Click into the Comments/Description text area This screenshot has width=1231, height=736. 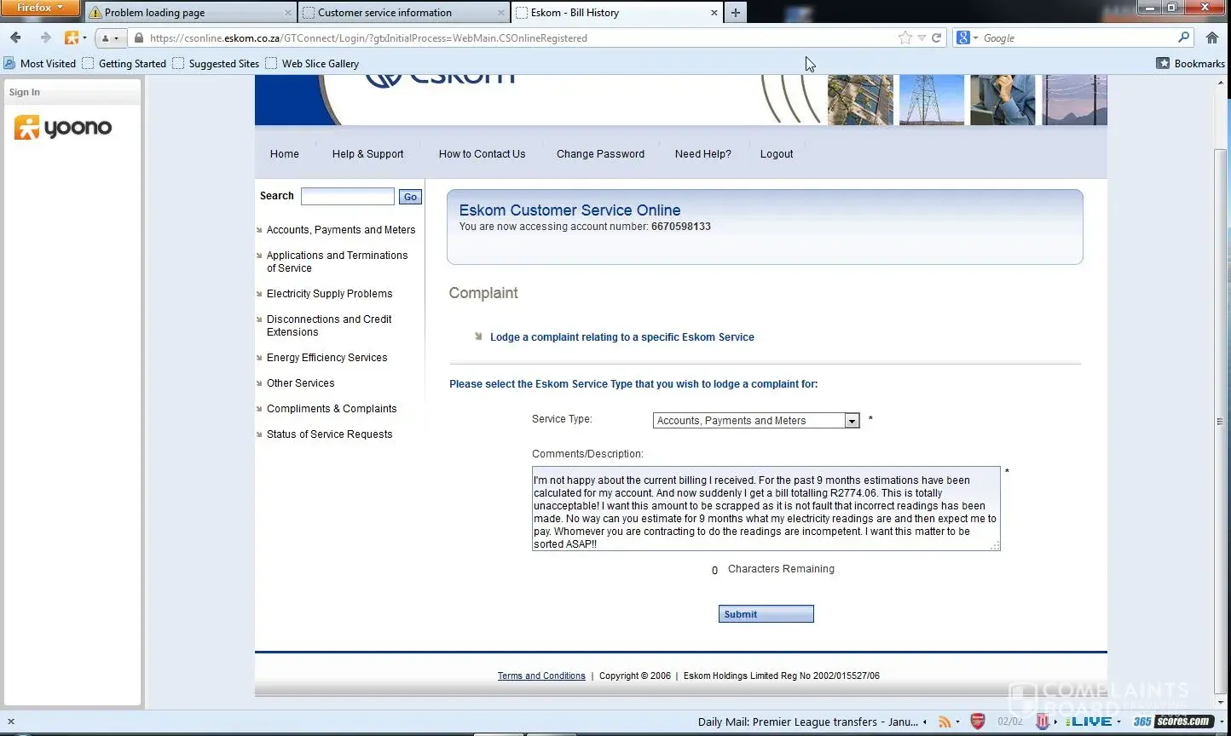(x=765, y=509)
